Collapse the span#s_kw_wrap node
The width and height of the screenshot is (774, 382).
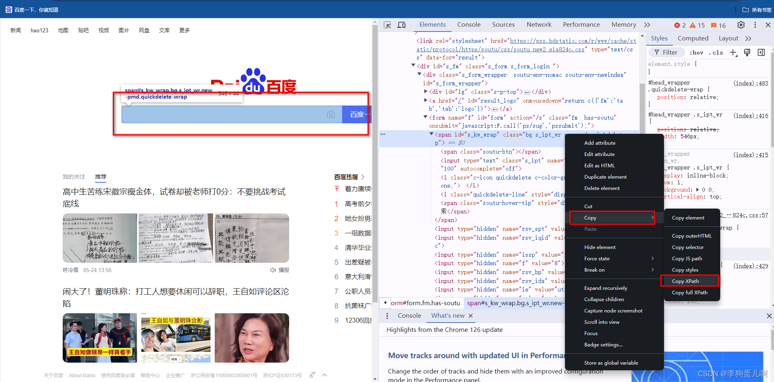pos(431,134)
